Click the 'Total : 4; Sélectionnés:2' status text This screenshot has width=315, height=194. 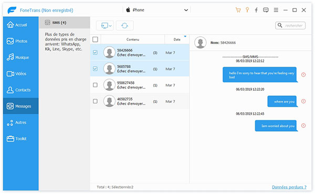point(115,187)
